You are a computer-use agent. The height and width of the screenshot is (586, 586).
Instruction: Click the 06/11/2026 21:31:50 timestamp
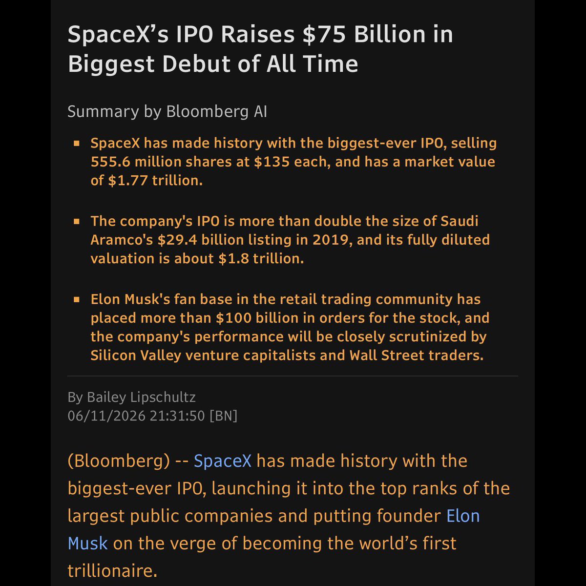(x=136, y=416)
